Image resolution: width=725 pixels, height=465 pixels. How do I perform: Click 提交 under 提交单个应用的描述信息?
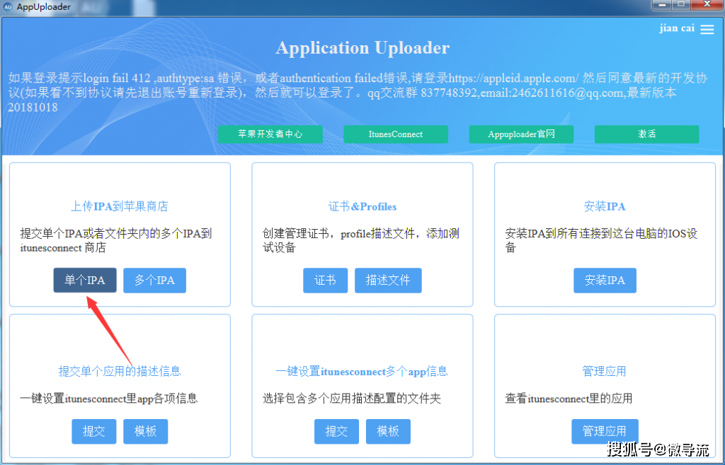click(94, 431)
